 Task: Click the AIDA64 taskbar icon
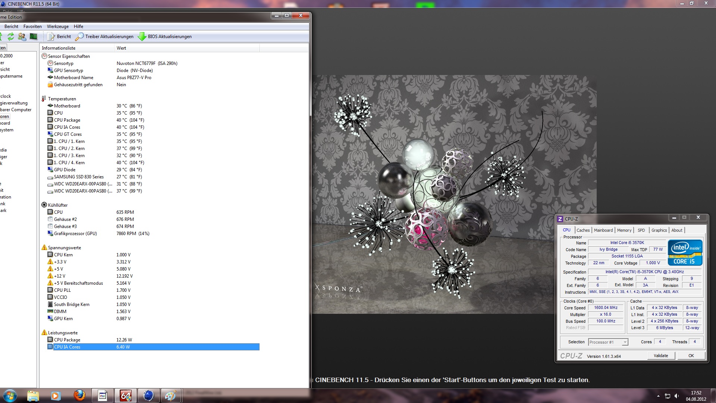click(125, 396)
